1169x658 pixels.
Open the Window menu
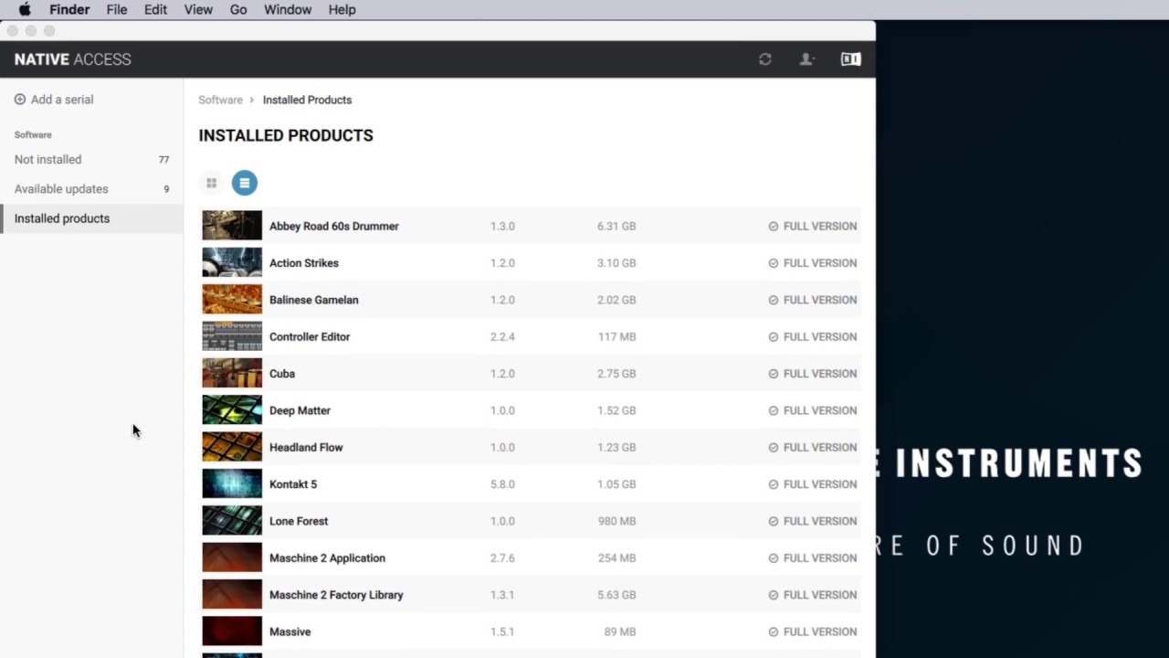coord(288,10)
